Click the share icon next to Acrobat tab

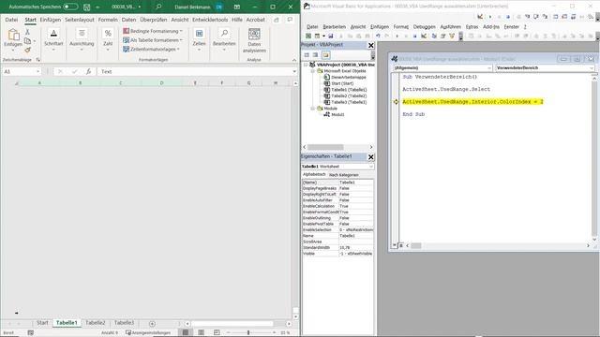[277, 20]
